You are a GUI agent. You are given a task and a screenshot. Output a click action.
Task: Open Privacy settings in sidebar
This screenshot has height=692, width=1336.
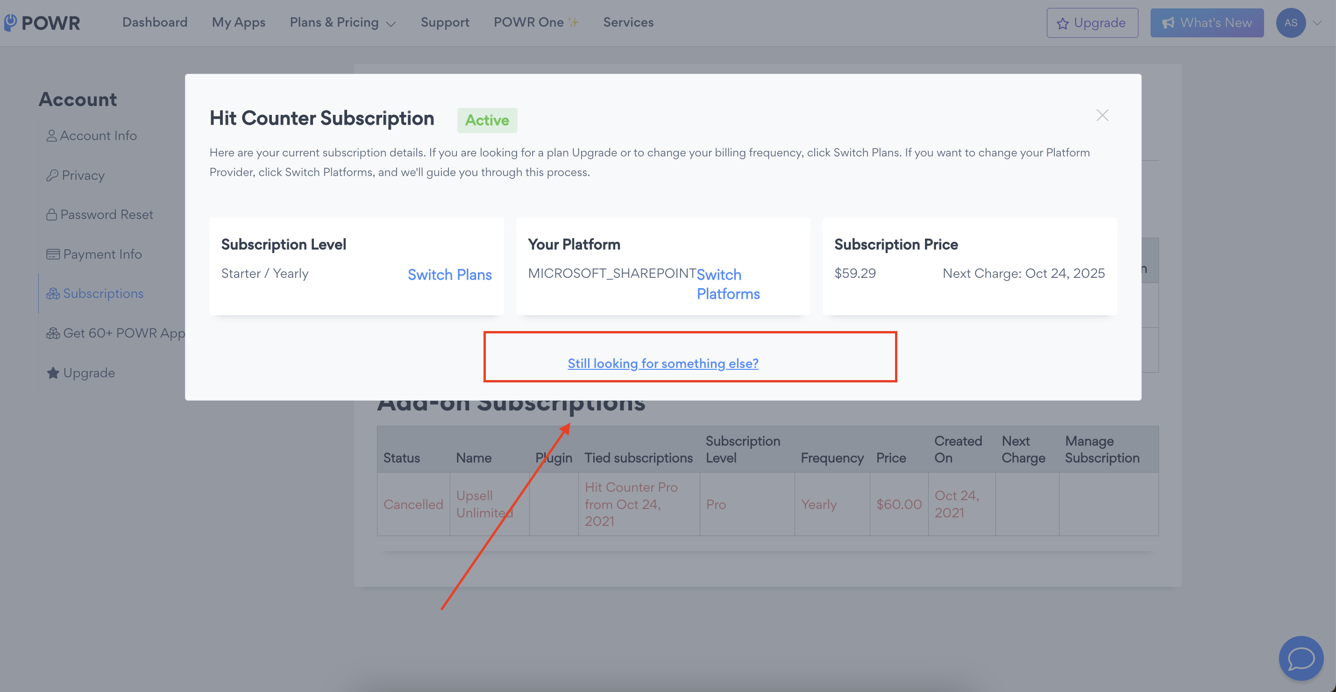click(x=76, y=175)
